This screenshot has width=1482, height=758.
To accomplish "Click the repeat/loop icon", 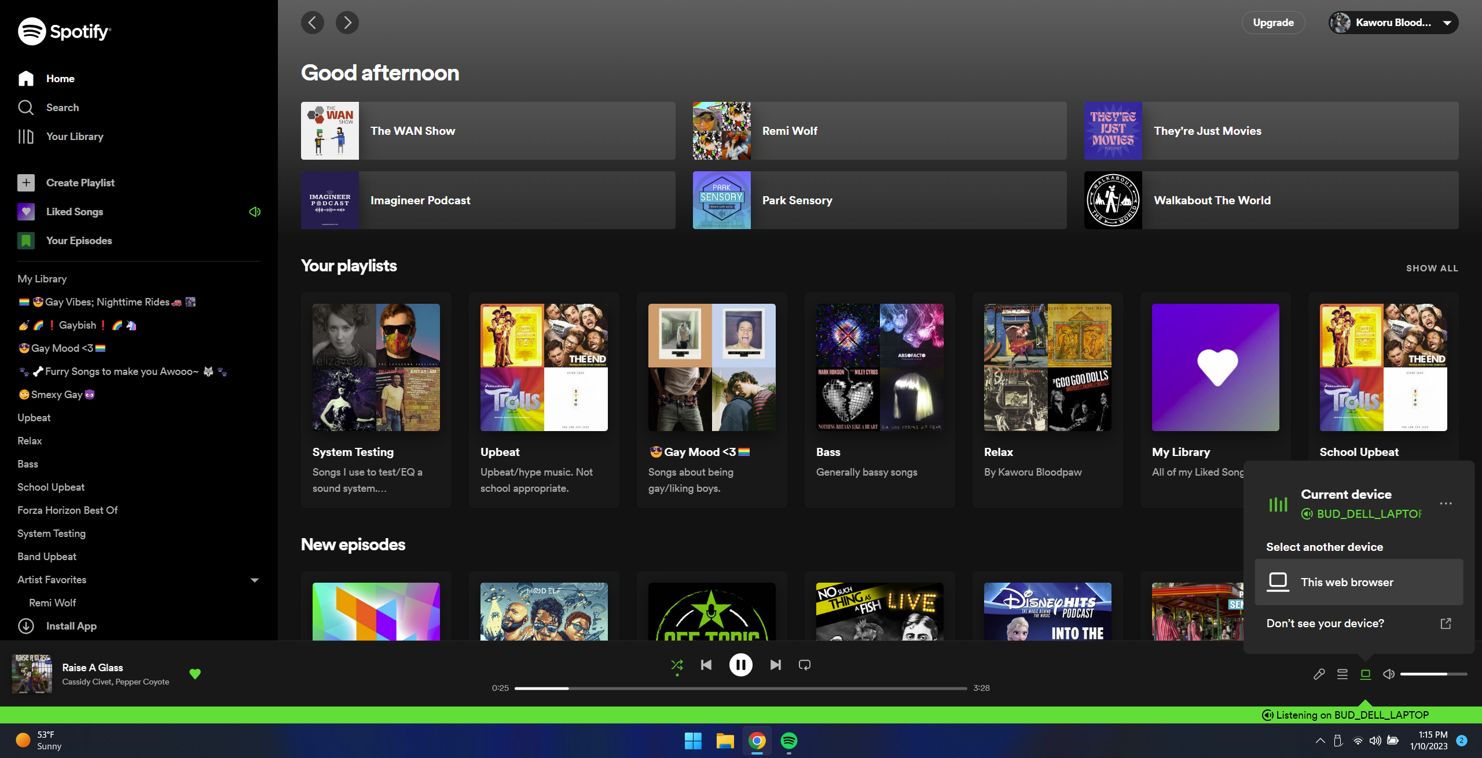I will [x=805, y=664].
